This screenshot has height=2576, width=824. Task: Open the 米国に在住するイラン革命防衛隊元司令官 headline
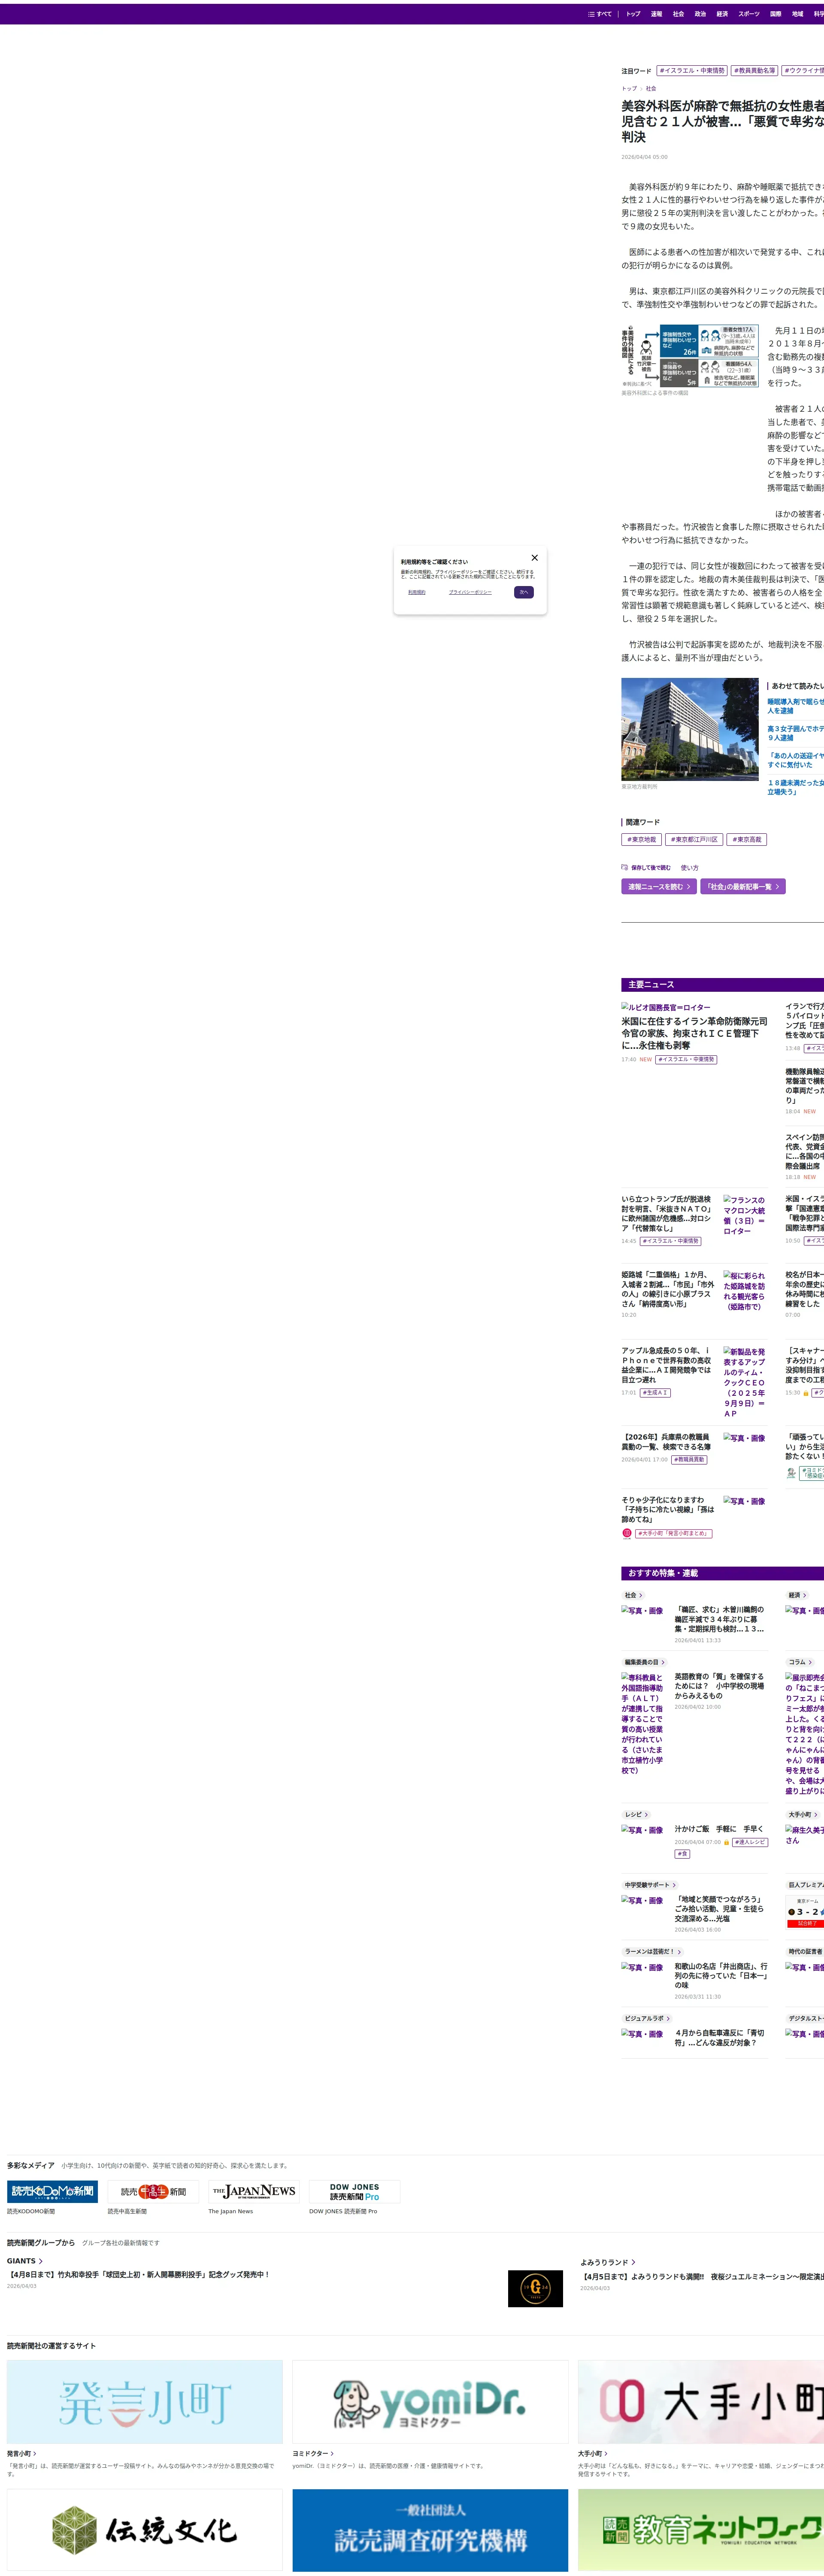694,1033
